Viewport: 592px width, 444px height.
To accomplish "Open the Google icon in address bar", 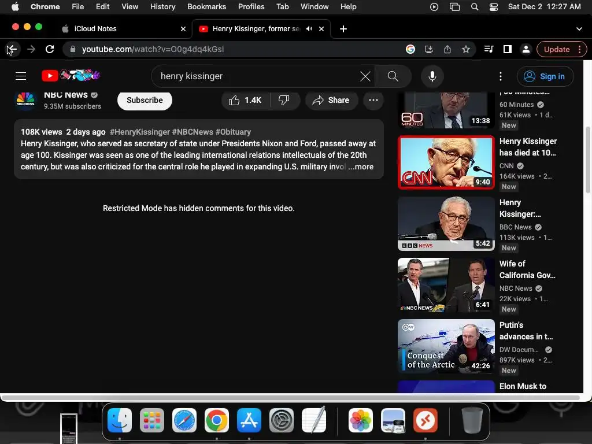I will pyautogui.click(x=410, y=49).
